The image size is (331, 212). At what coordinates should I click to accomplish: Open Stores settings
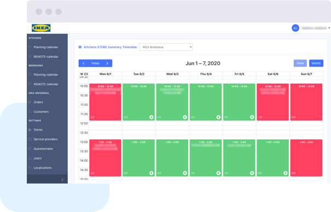38,129
